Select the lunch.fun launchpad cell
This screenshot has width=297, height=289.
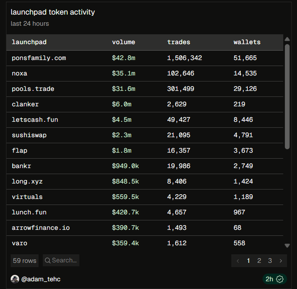[29, 212]
